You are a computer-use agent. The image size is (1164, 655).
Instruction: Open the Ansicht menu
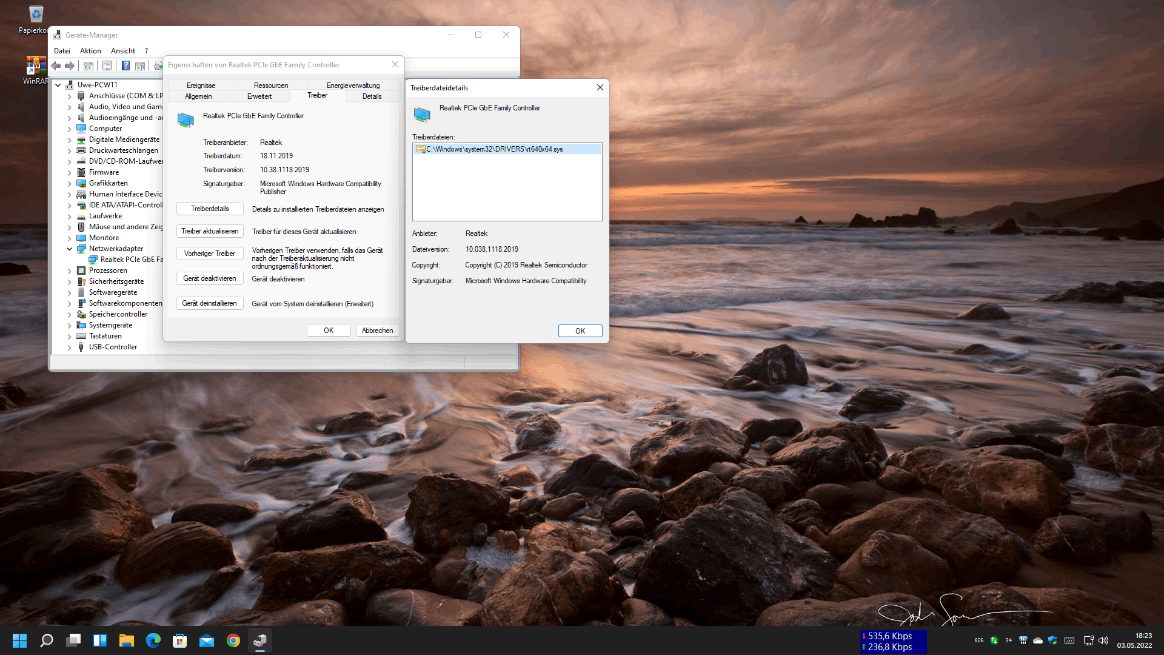tap(123, 51)
